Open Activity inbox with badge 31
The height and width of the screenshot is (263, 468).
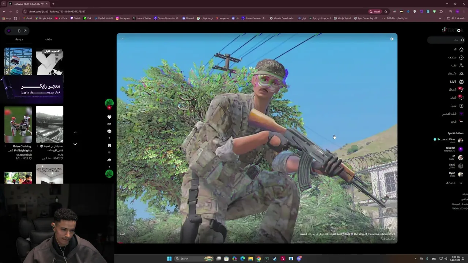point(457,98)
